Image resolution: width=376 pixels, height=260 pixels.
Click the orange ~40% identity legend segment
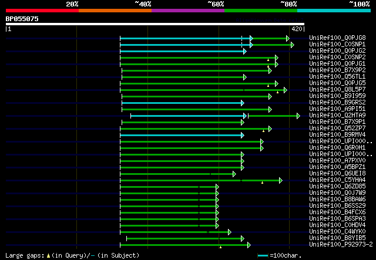(x=115, y=11)
